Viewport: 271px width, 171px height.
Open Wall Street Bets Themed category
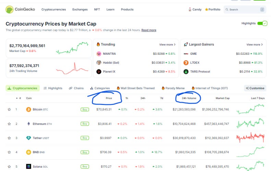tap(136, 88)
